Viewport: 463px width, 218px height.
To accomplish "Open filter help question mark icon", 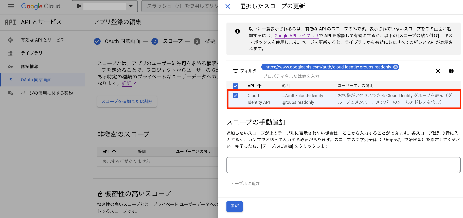I will [451, 71].
